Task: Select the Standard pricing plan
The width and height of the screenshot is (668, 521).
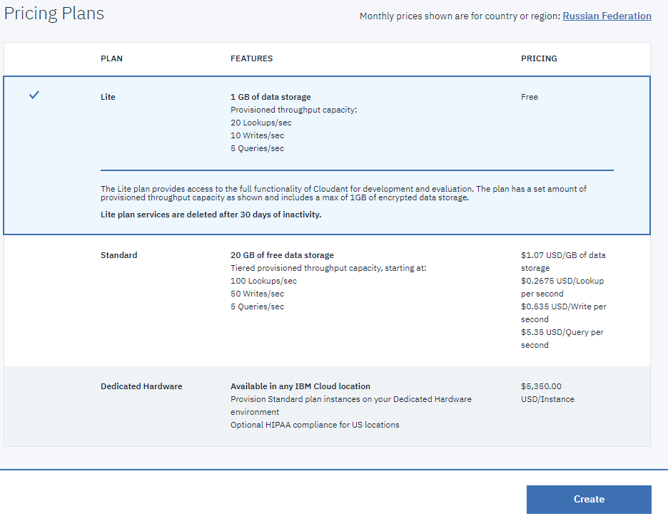Action: (327, 299)
